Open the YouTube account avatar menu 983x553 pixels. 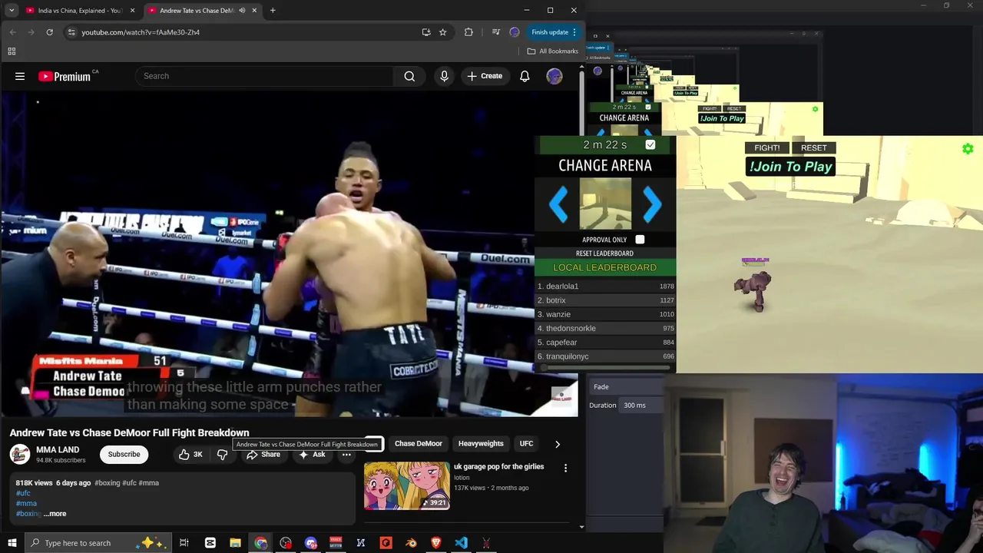pyautogui.click(x=554, y=76)
